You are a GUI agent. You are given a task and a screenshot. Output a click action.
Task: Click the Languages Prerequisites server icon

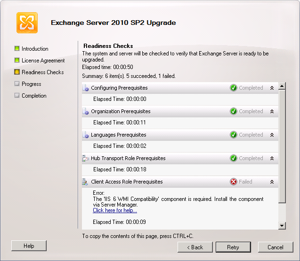[x=86, y=135]
